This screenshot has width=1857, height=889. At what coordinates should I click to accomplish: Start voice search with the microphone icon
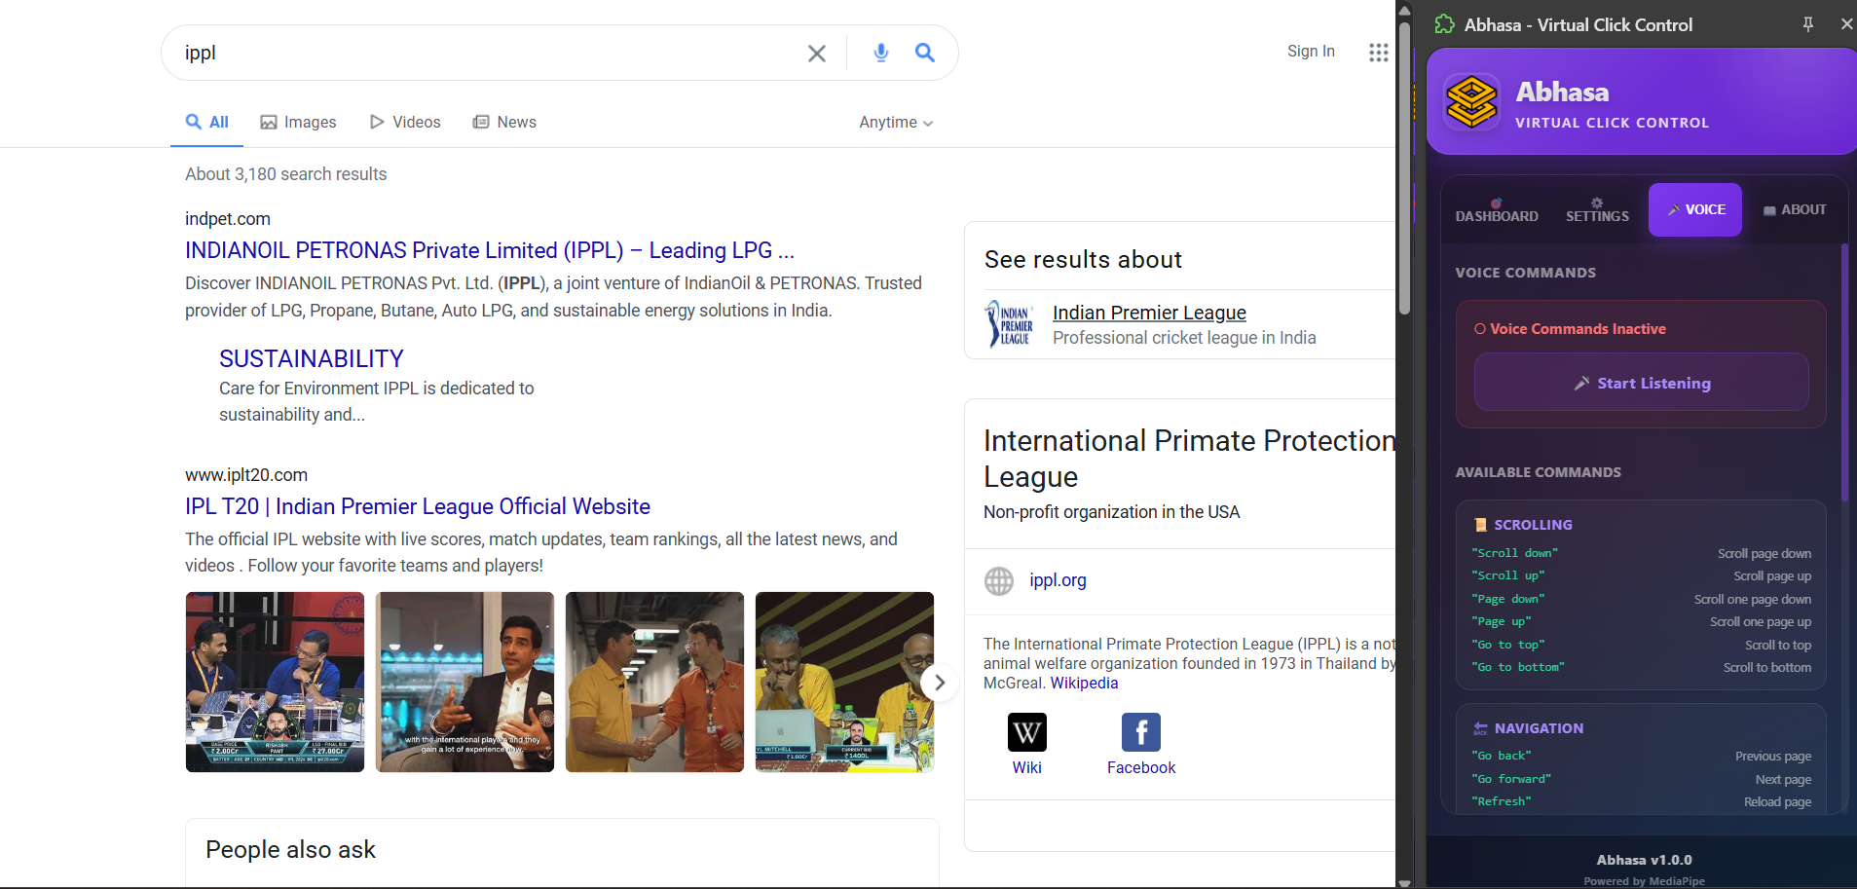click(x=881, y=53)
